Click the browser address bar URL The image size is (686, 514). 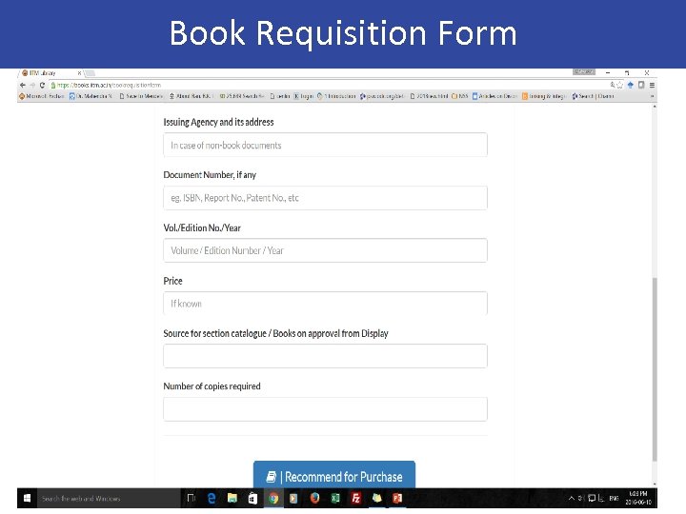pyautogui.click(x=109, y=86)
